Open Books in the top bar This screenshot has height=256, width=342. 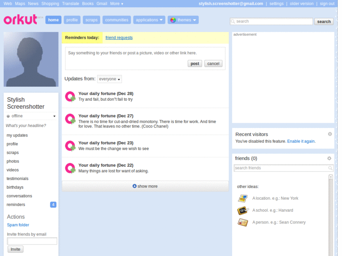click(x=88, y=4)
